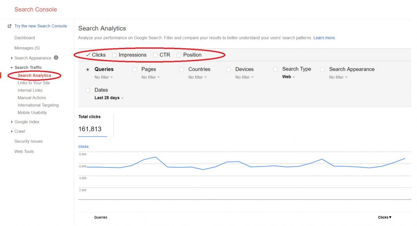Expand the Google Index section
The width and height of the screenshot is (417, 226).
point(27,122)
